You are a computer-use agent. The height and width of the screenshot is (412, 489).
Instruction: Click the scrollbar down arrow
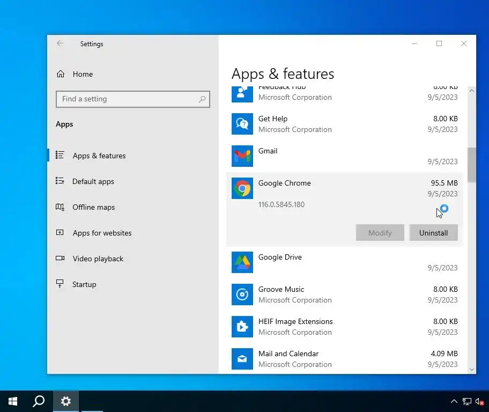[x=471, y=370]
